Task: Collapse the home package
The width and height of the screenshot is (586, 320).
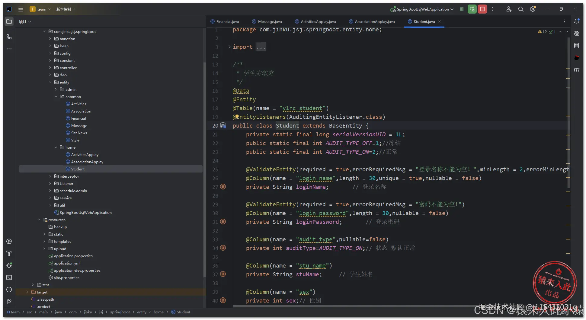Action: (x=56, y=147)
